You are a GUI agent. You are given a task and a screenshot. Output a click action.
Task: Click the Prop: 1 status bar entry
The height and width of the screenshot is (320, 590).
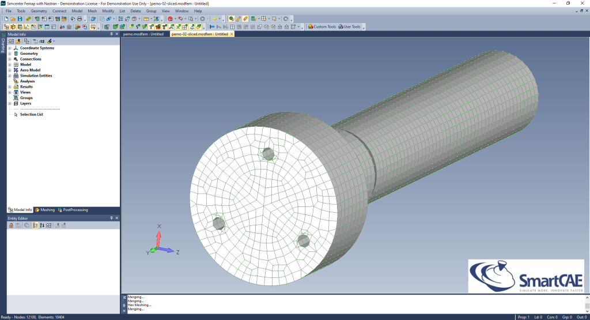click(x=523, y=317)
